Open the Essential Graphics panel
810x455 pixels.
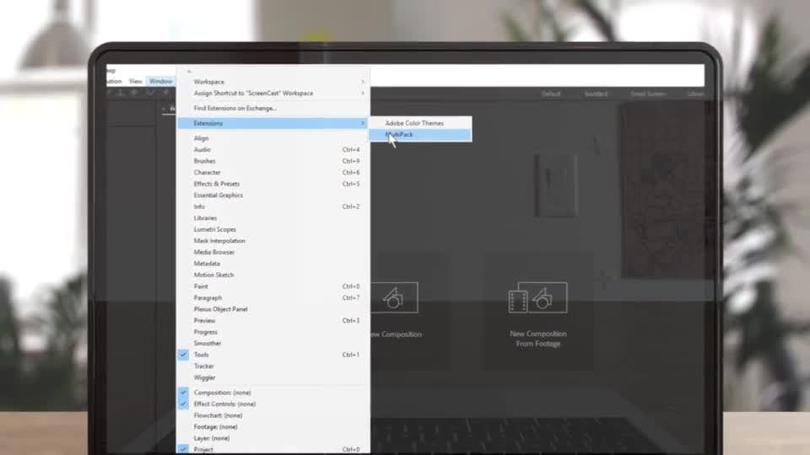pyautogui.click(x=219, y=195)
